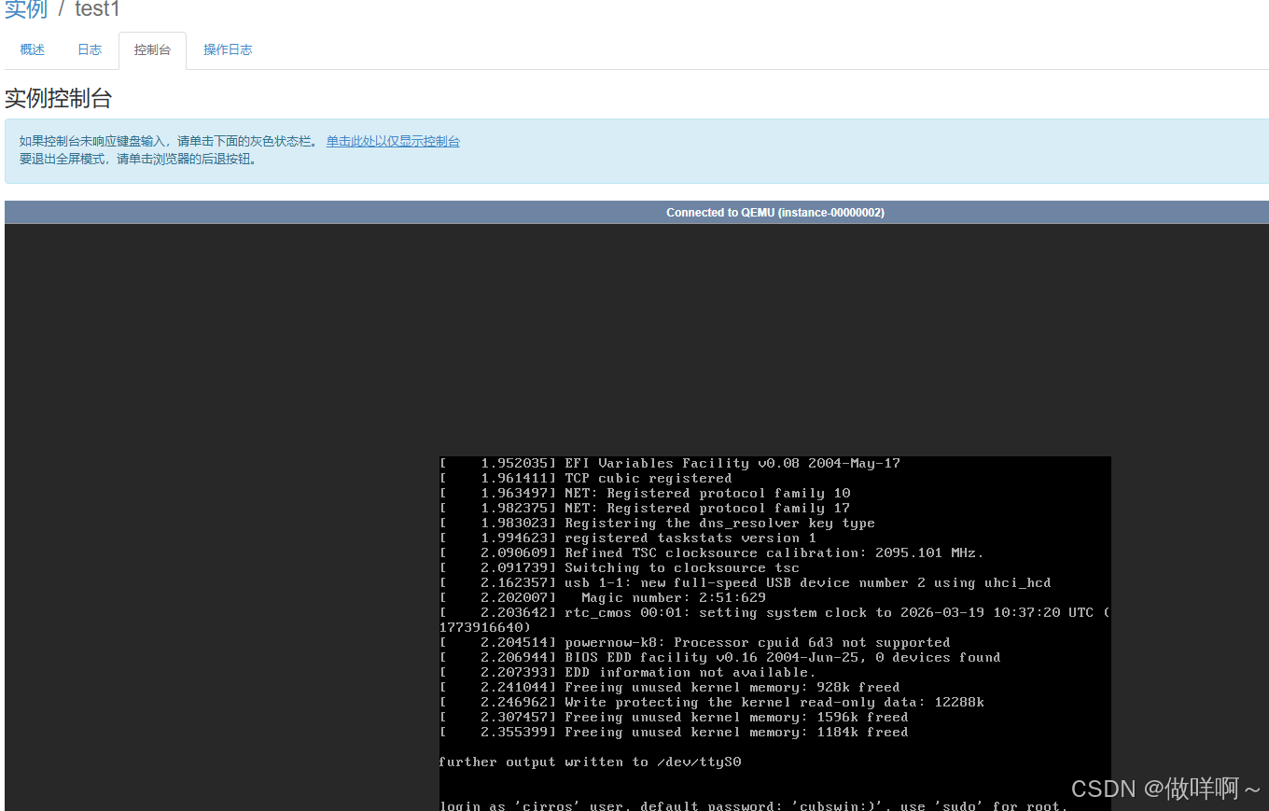This screenshot has height=811, width=1269.
Task: Click the 单击此处以仅显示控制台 link
Action: pyautogui.click(x=393, y=142)
